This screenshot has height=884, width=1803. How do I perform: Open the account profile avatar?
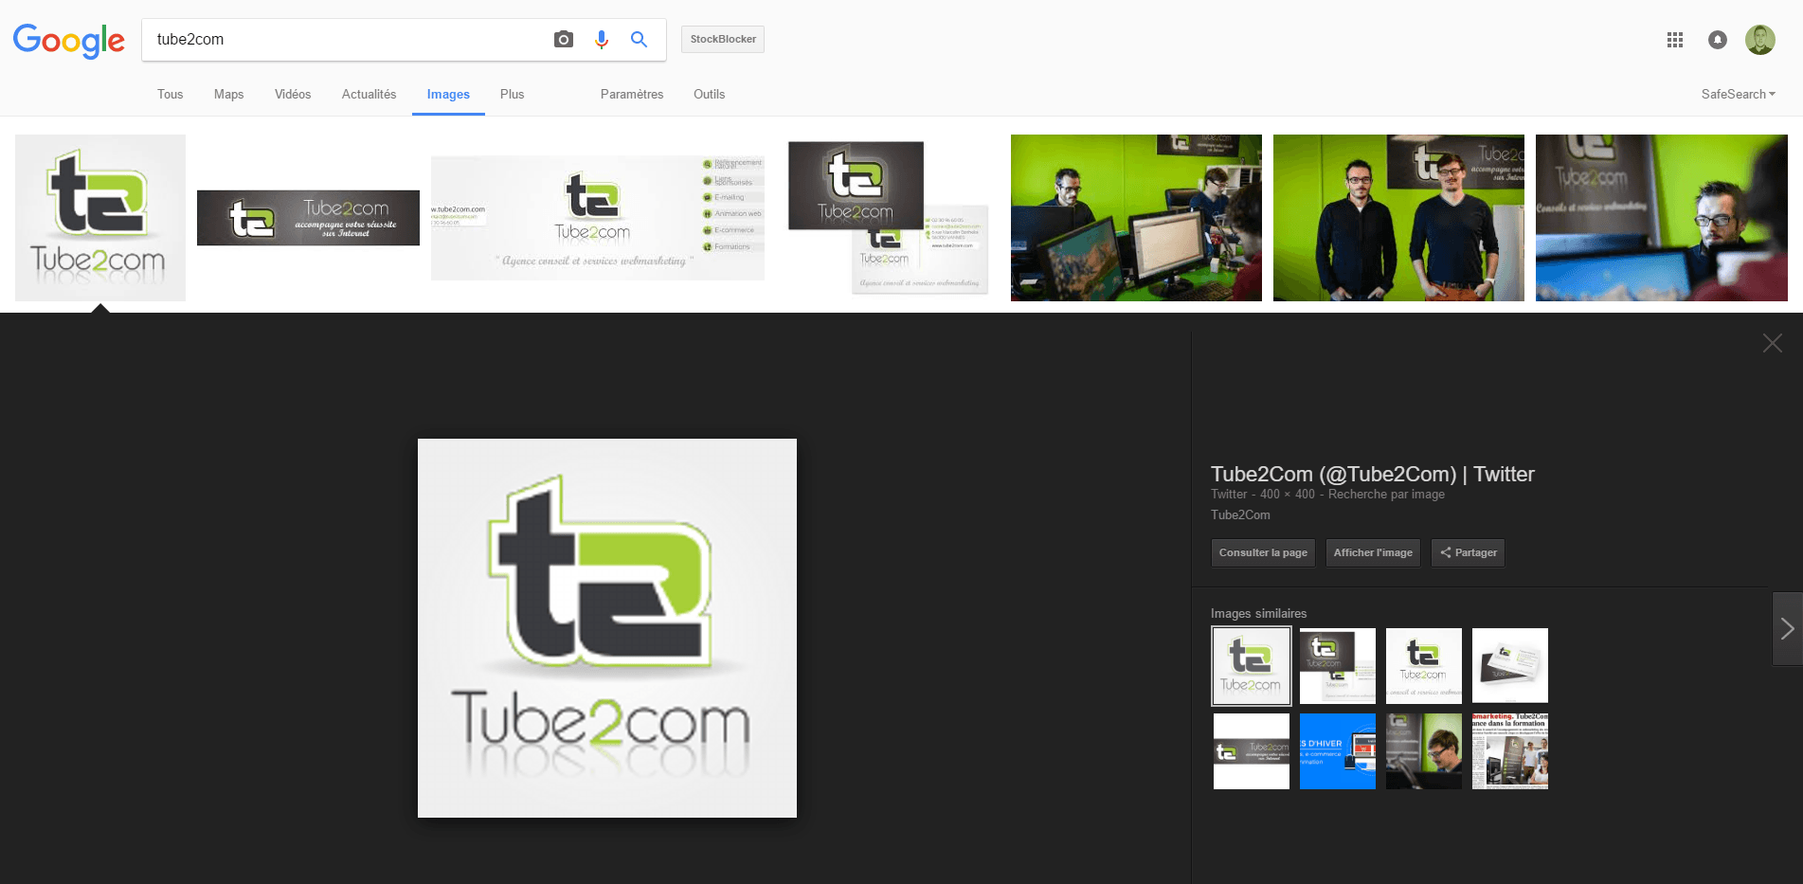pyautogui.click(x=1760, y=40)
